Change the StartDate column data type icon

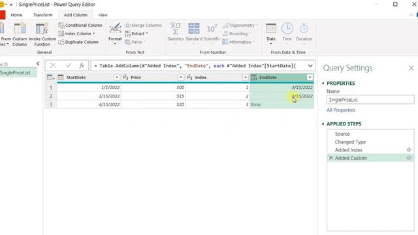(x=61, y=77)
